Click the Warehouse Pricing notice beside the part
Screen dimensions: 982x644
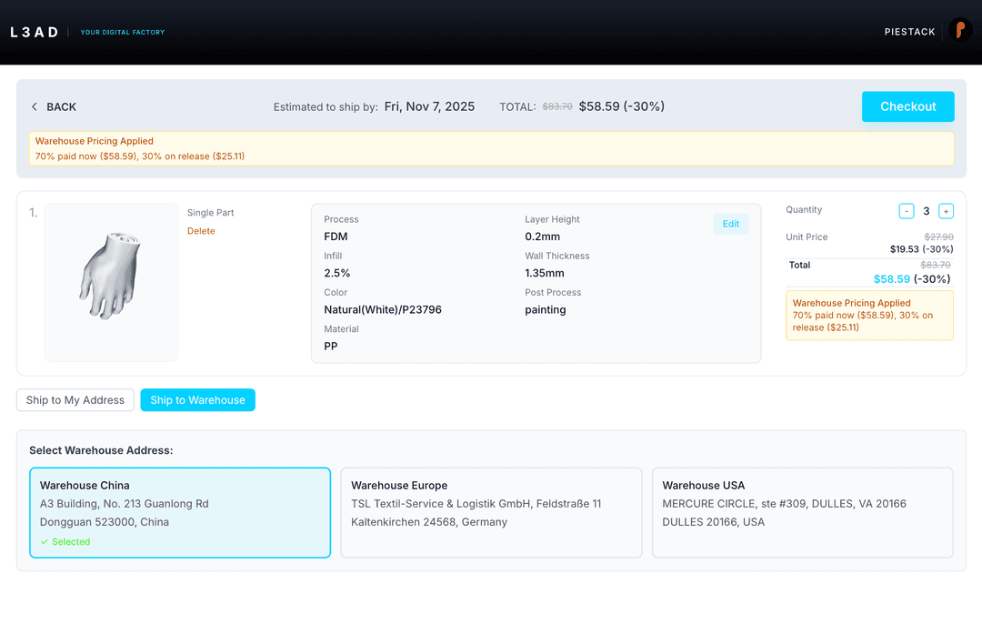(x=869, y=315)
